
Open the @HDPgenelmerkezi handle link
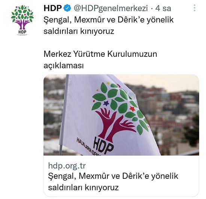111,8
